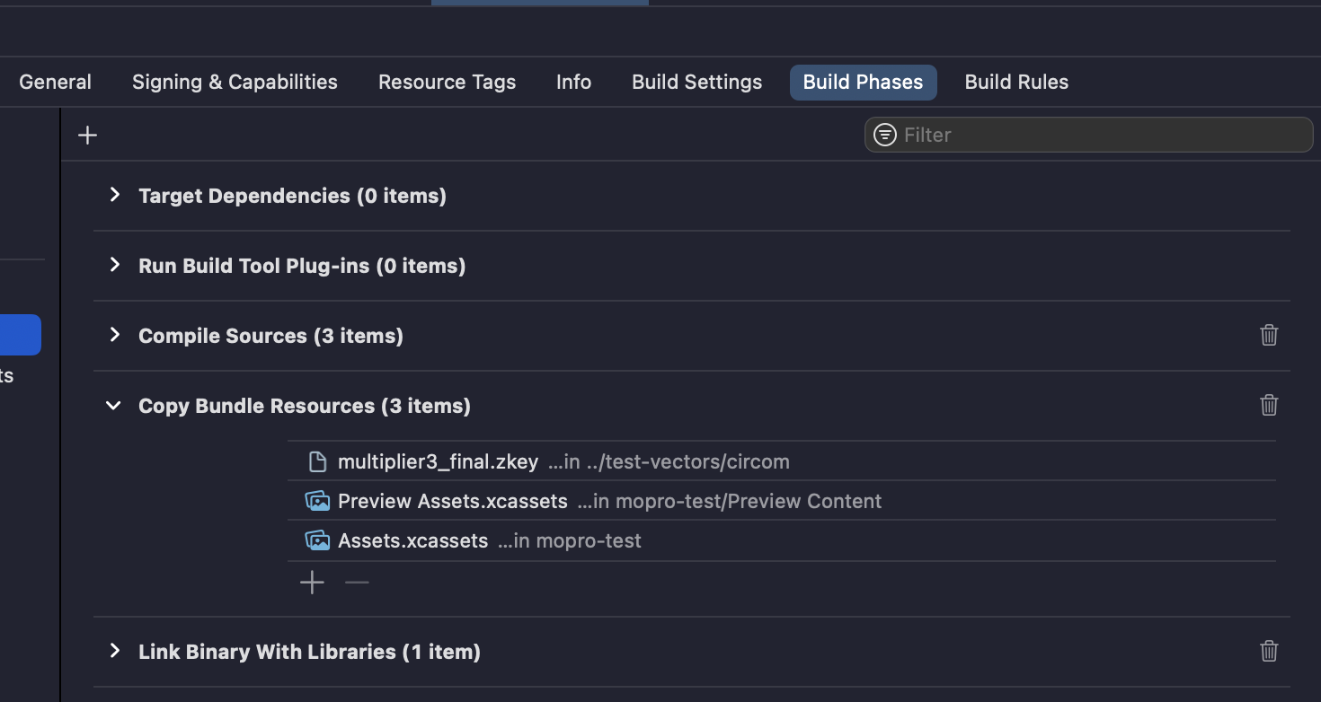1321x702 pixels.
Task: Collapse Copy Bundle Resources section
Action: click(x=112, y=405)
